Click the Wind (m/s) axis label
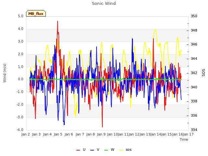This screenshot has height=156, width=208. [5, 73]
